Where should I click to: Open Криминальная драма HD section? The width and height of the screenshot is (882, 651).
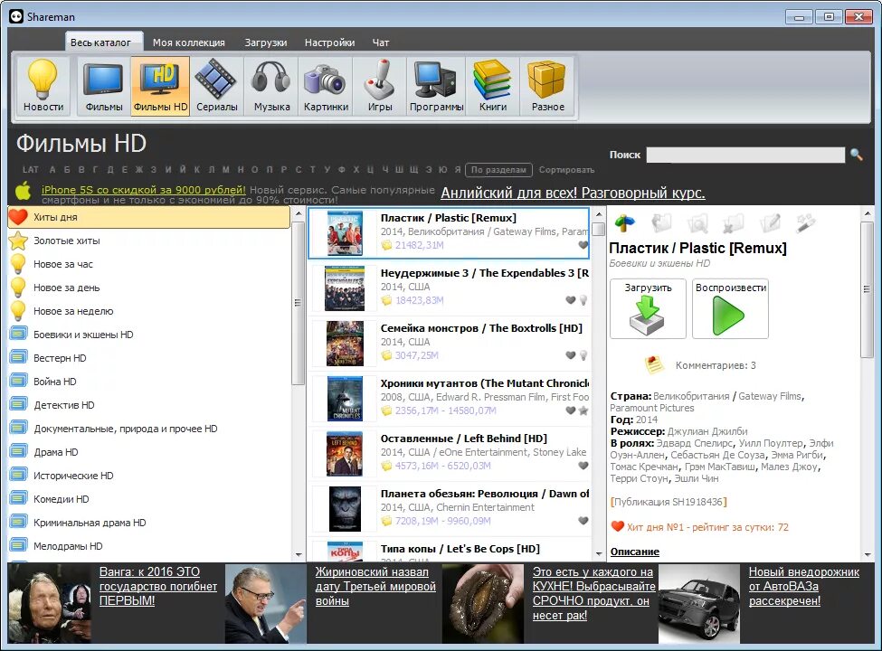[x=149, y=523]
